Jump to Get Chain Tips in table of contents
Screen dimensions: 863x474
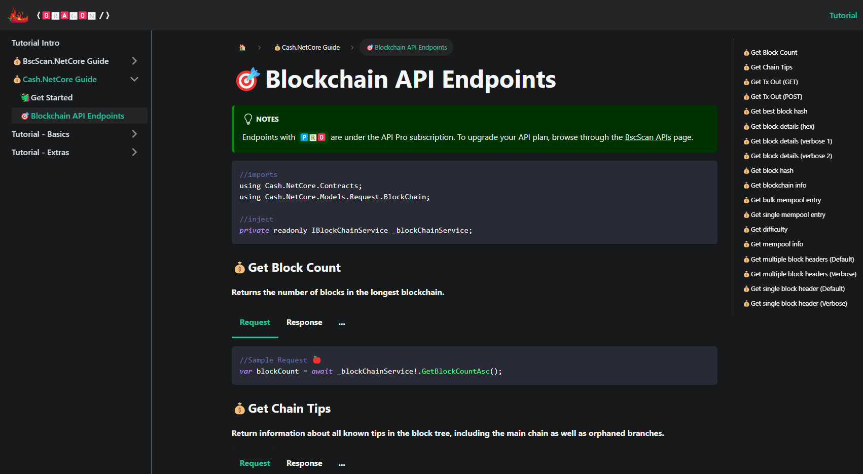click(x=768, y=67)
